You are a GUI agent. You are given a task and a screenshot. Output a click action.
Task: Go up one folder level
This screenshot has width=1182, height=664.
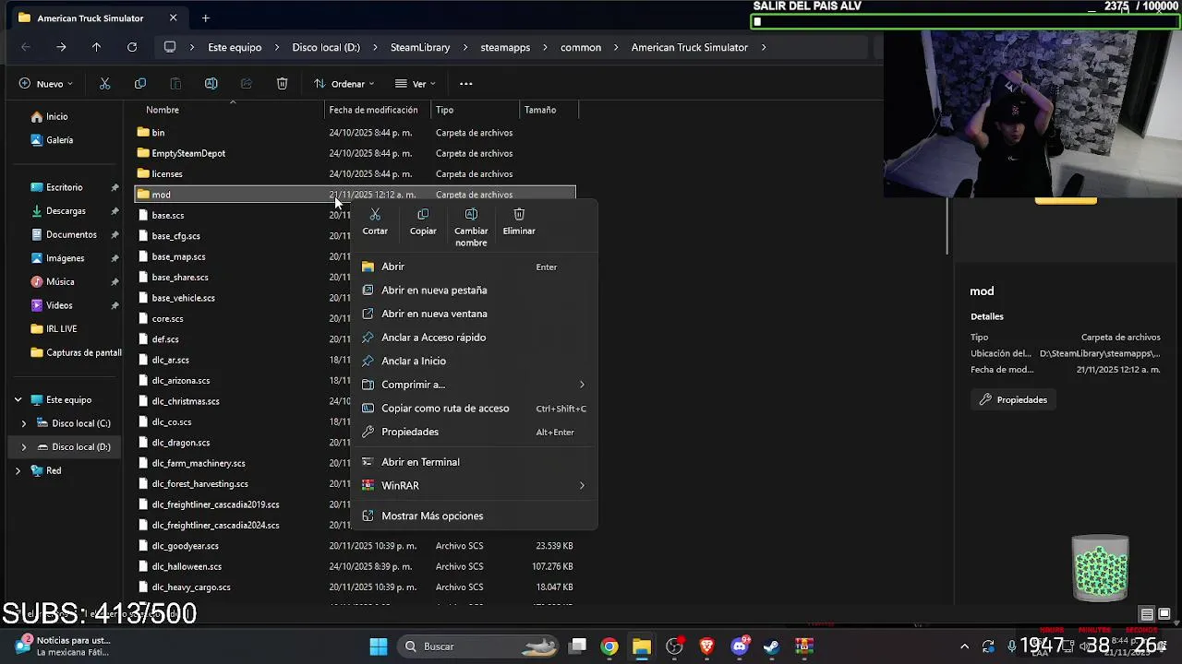point(96,47)
